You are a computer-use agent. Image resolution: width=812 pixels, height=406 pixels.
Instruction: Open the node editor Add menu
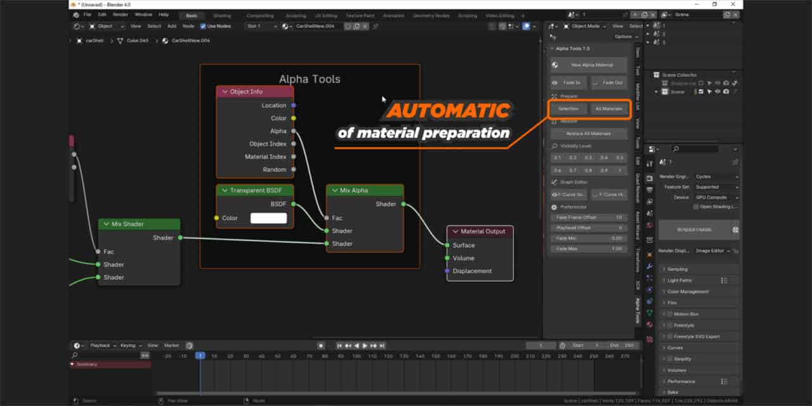coord(172,27)
